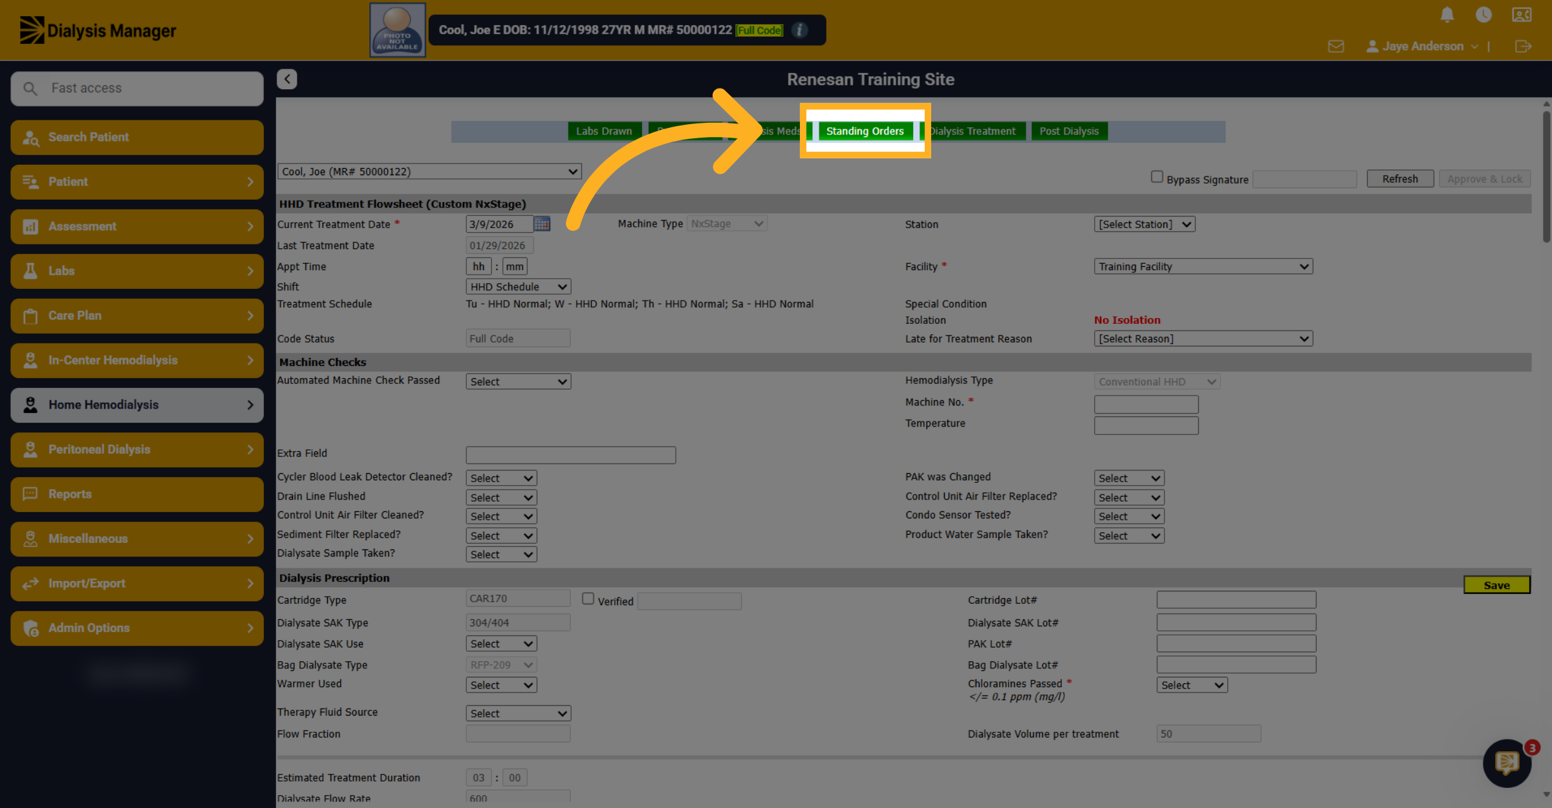The image size is (1552, 808).
Task: Click the logout icon
Action: (1523, 46)
